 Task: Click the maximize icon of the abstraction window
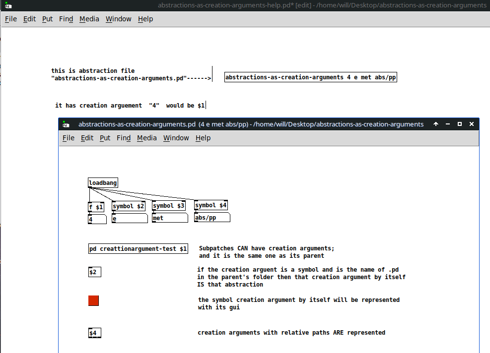pos(460,124)
